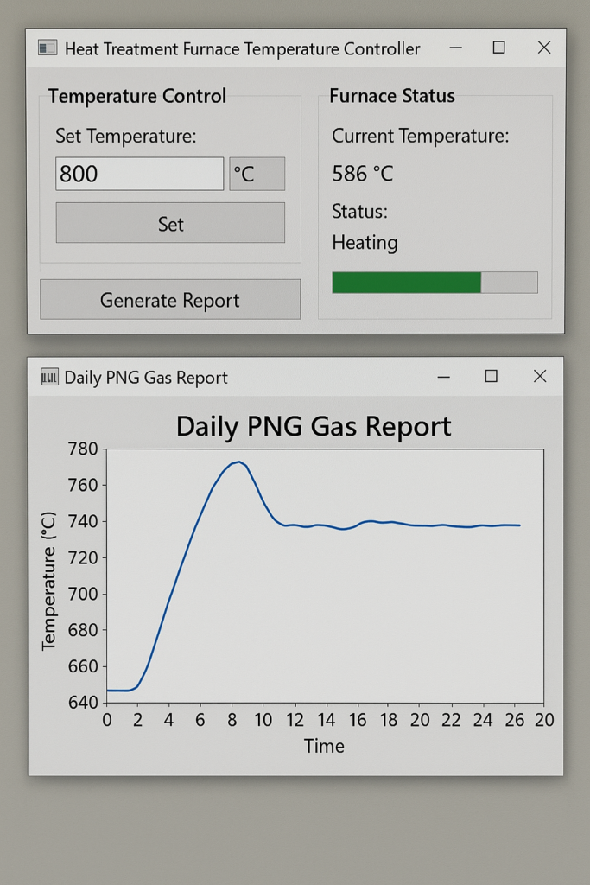Click the °C unit box beside temperature input
Image resolution: width=590 pixels, height=885 pixels.
click(257, 174)
